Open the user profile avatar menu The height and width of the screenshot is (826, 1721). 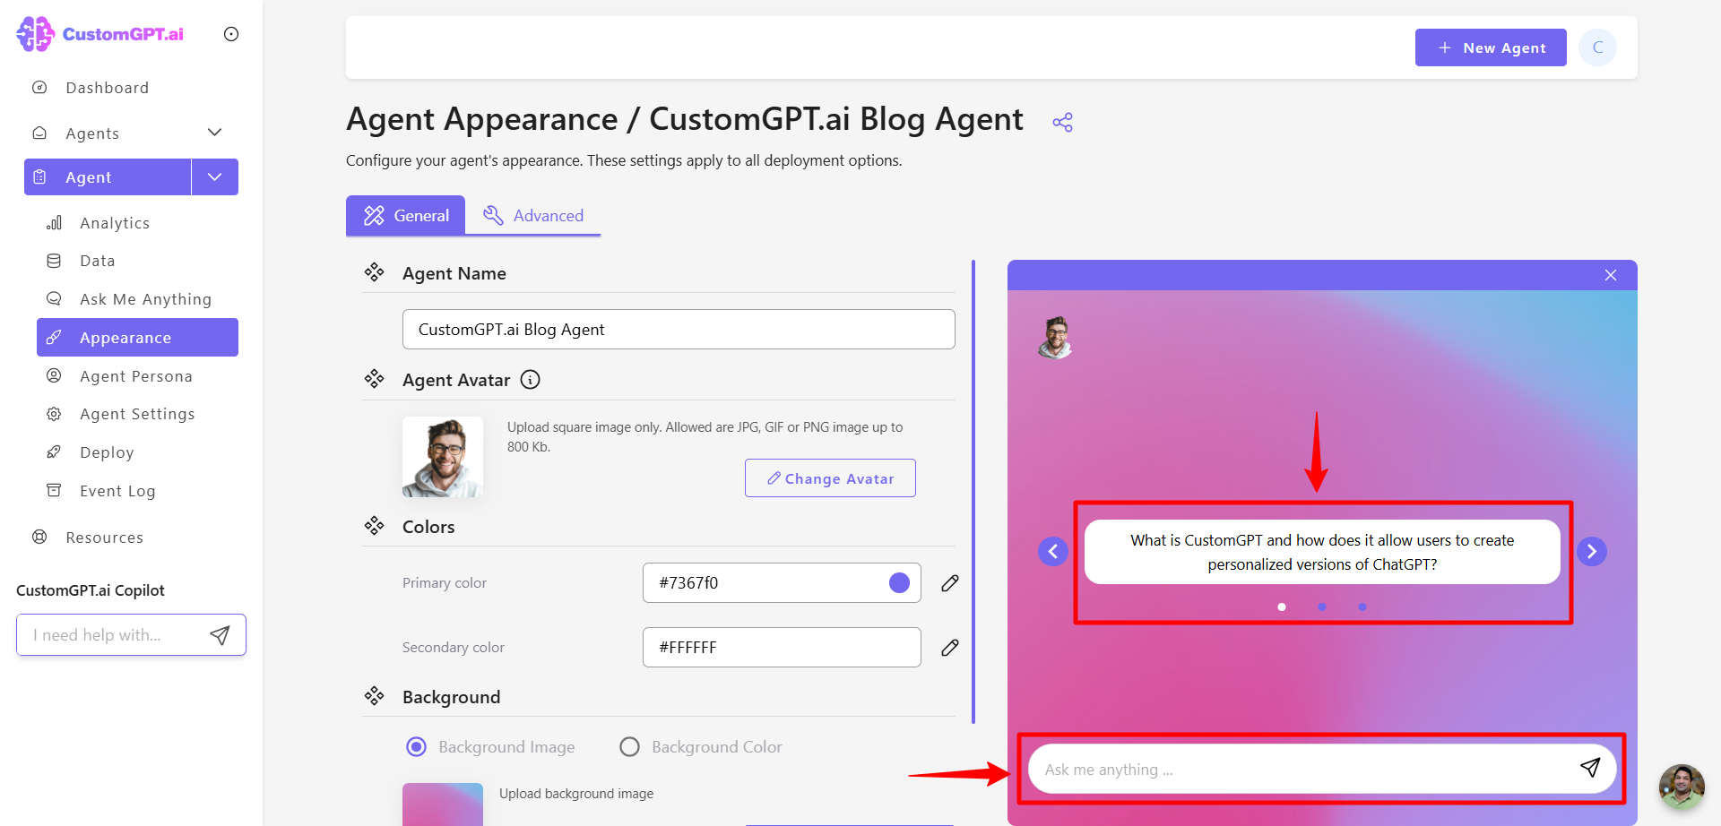click(1598, 47)
